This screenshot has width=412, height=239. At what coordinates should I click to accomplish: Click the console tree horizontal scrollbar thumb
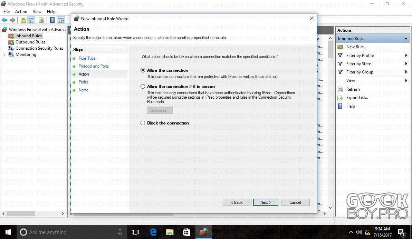click(21, 213)
